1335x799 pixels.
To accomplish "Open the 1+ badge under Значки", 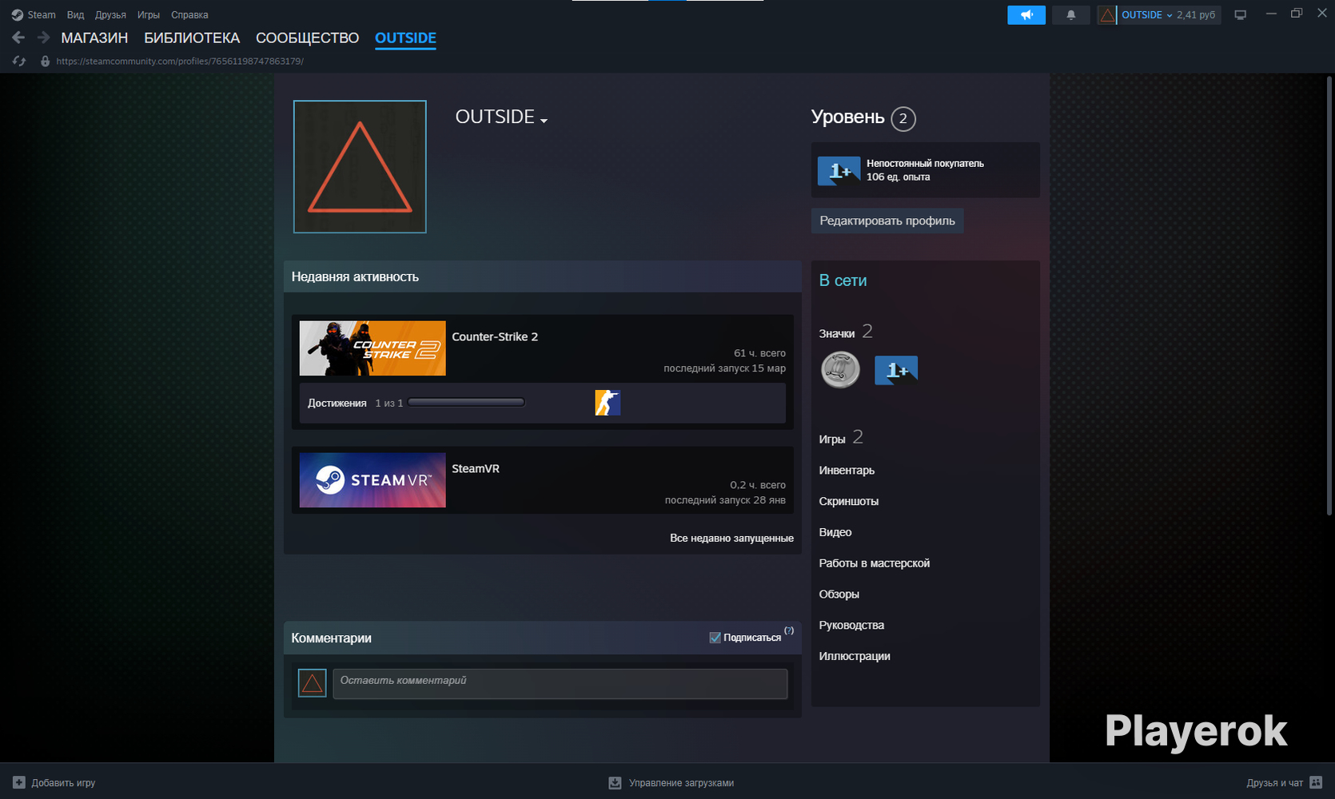I will [x=896, y=371].
